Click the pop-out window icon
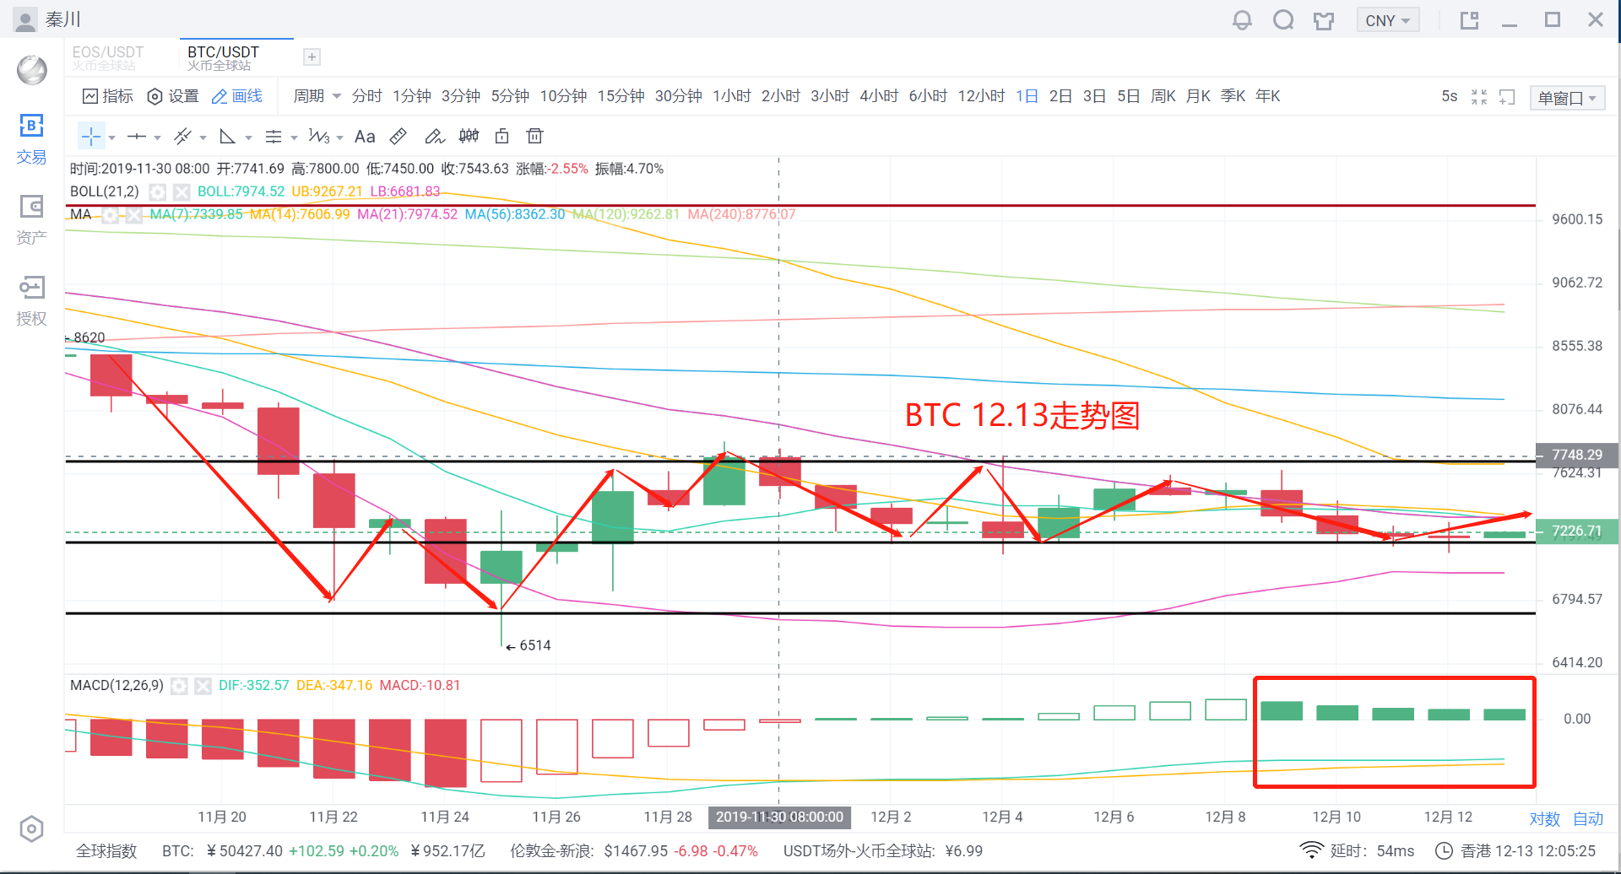1621x874 pixels. [1470, 20]
